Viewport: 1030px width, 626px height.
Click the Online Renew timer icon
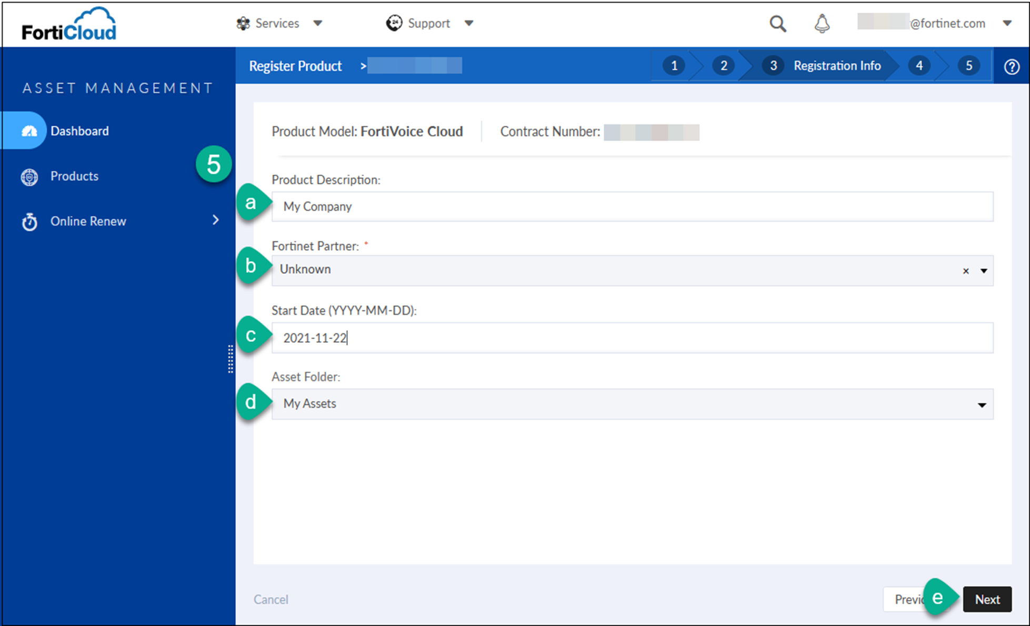[x=29, y=221]
